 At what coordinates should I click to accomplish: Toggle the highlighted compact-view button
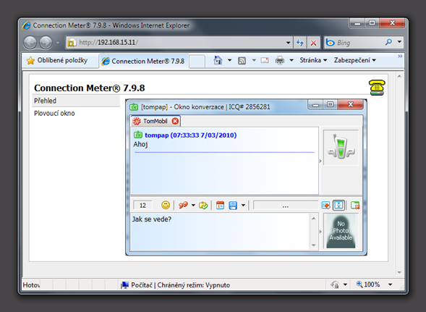point(338,205)
